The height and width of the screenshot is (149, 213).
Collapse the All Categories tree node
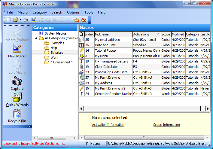click(36, 38)
